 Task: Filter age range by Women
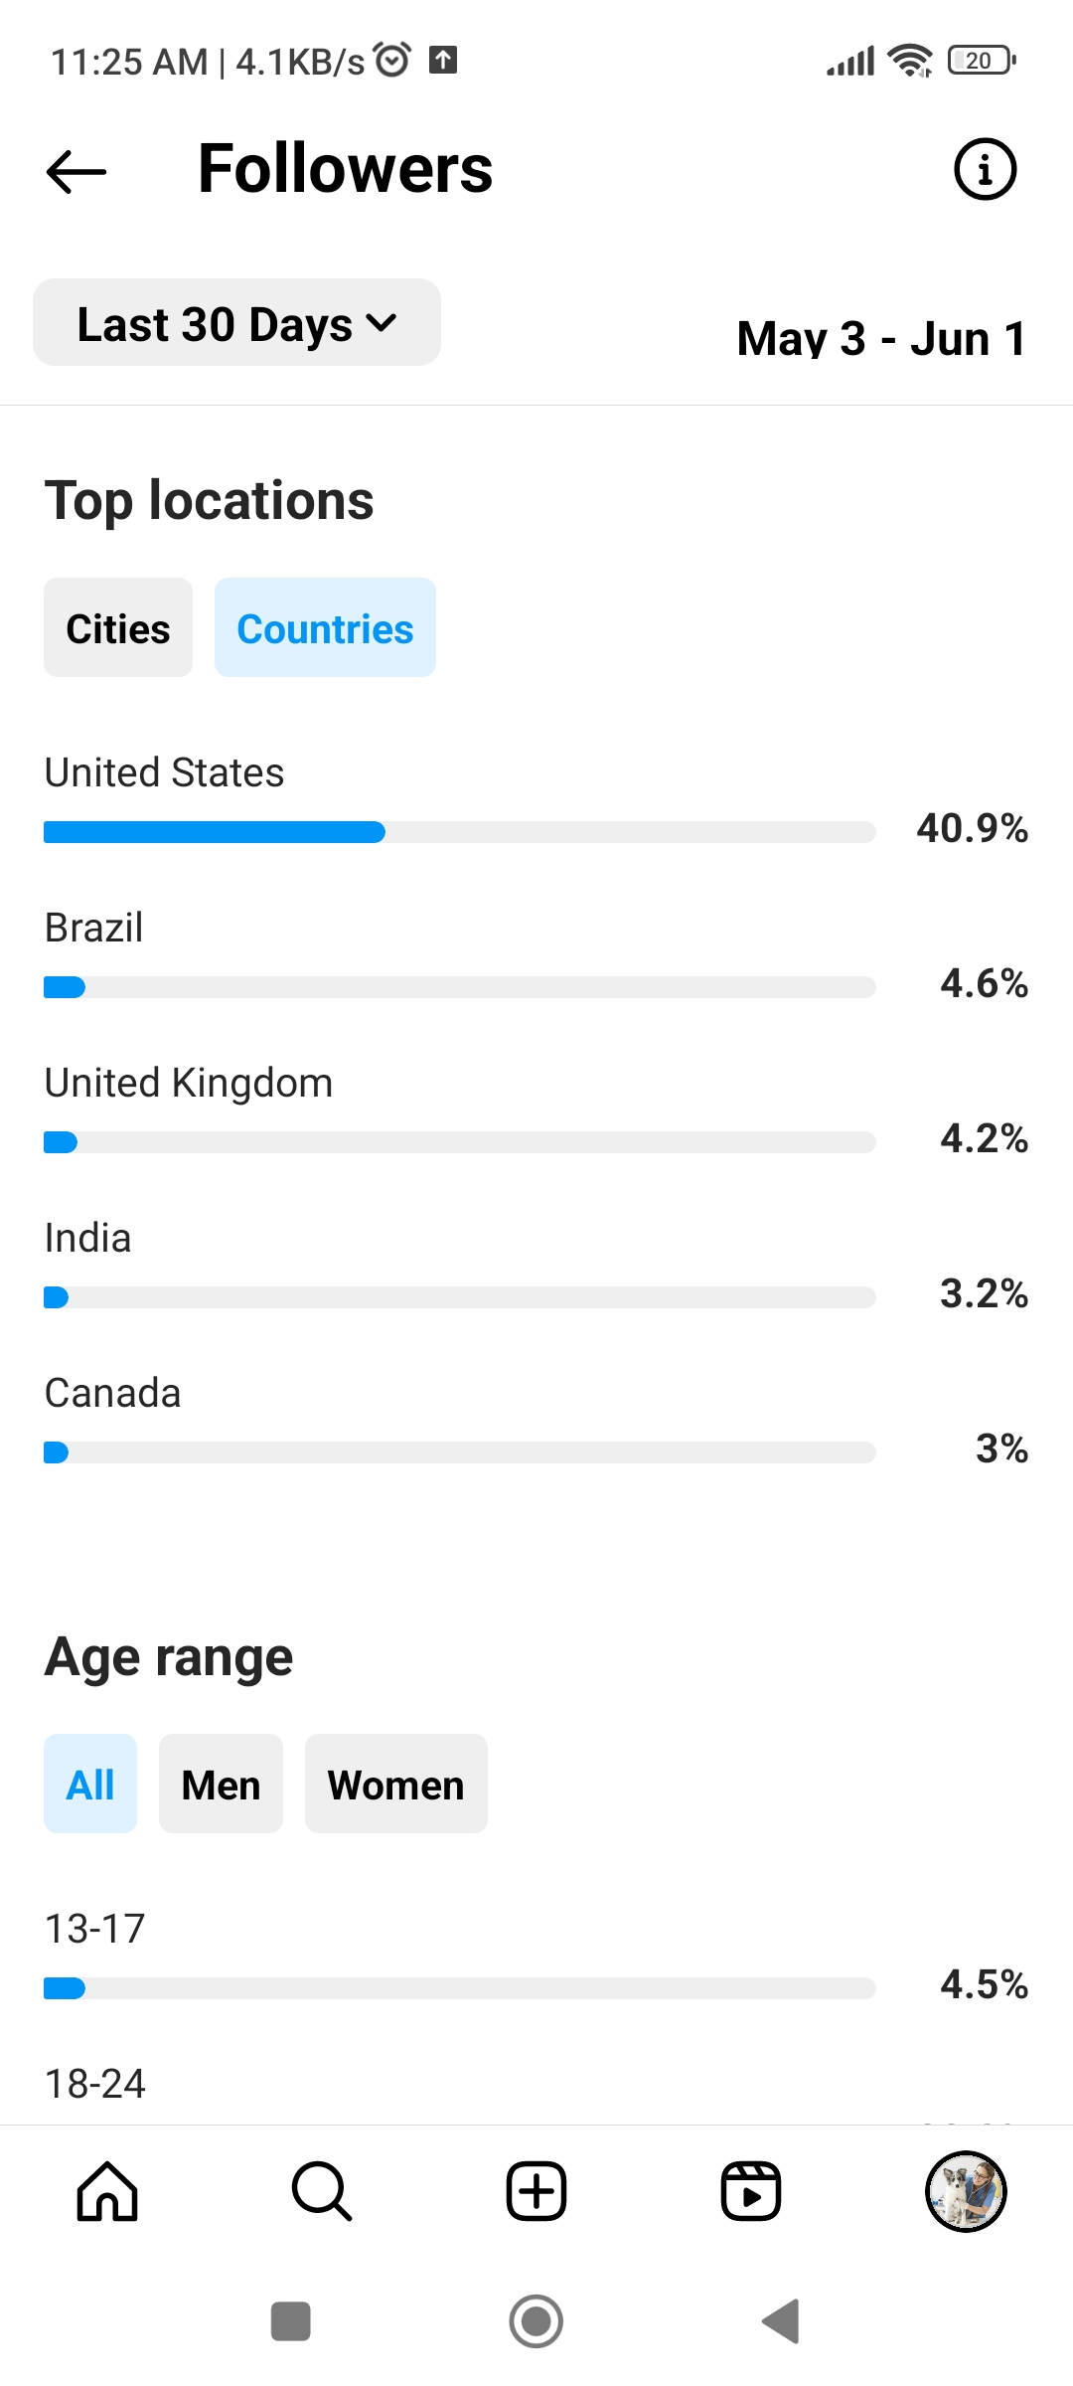pos(396,1784)
